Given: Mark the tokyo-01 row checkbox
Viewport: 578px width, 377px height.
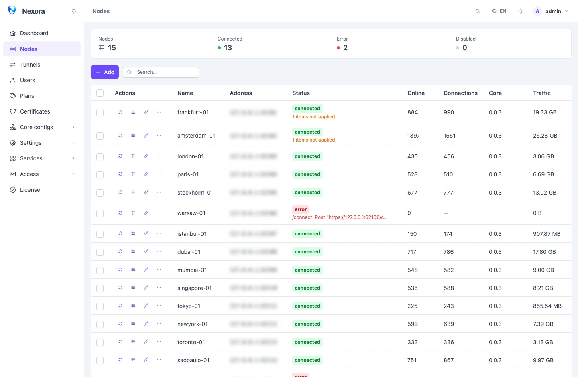Looking at the screenshot, I should pyautogui.click(x=100, y=306).
